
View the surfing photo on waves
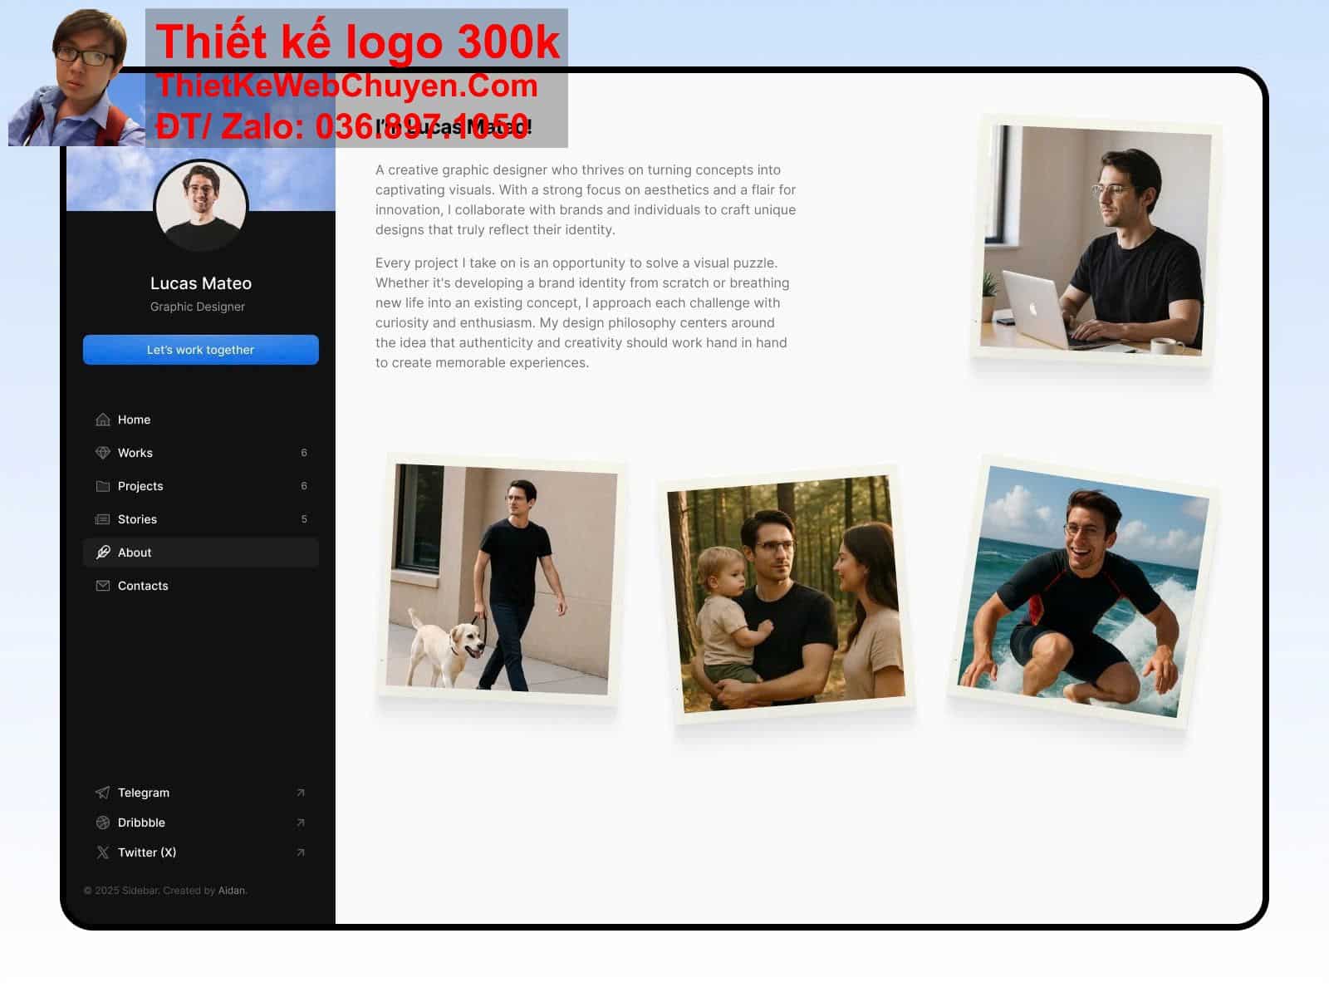[1082, 592]
